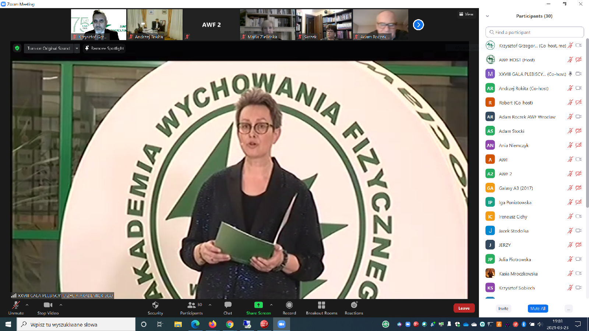Expand the Share Screen options arrow
Image resolution: width=589 pixels, height=331 pixels.
click(271, 305)
